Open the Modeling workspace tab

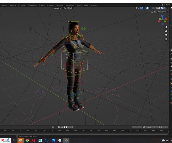4,5
